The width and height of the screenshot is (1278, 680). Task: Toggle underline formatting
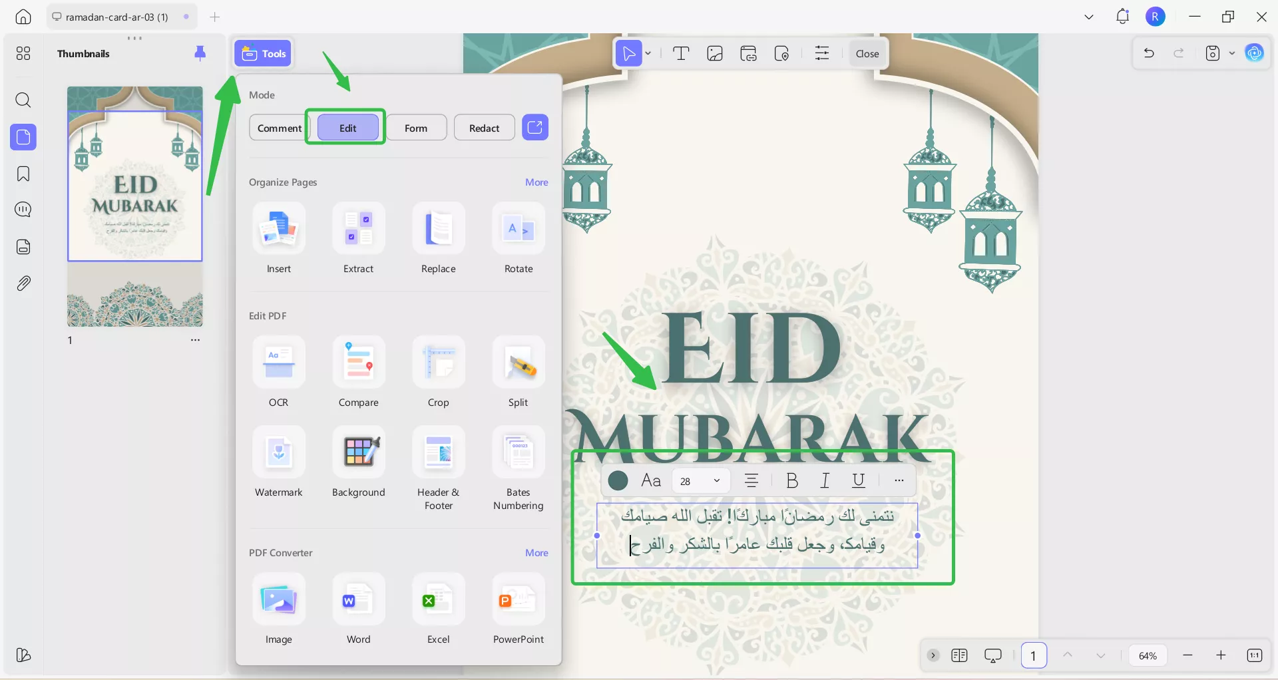pyautogui.click(x=859, y=480)
